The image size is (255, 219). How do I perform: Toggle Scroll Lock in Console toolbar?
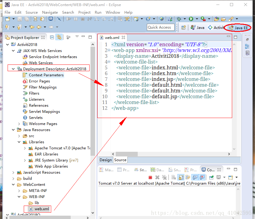coord(181,177)
